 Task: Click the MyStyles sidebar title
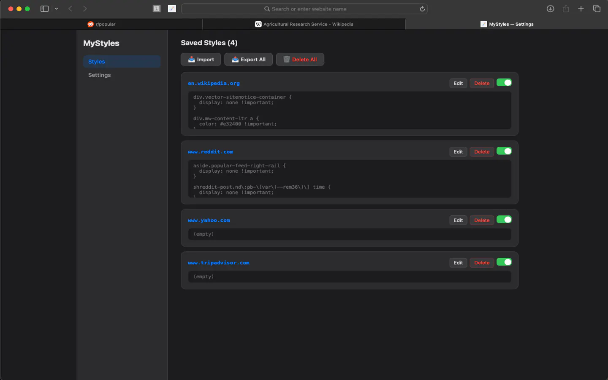tap(101, 43)
